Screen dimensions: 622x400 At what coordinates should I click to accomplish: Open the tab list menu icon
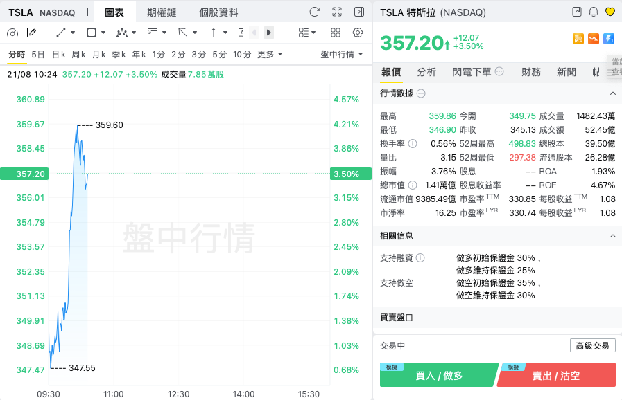click(610, 73)
